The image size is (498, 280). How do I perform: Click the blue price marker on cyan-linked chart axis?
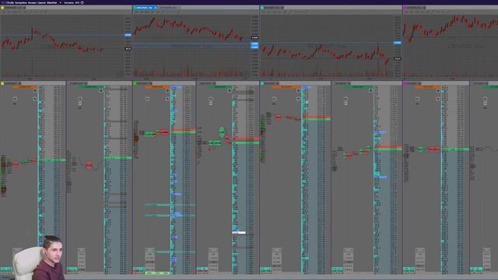pyautogui.click(x=398, y=43)
